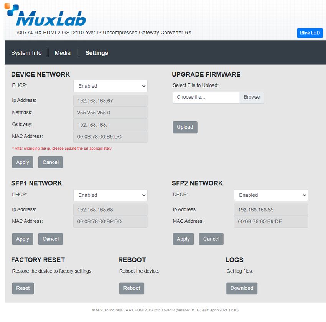Viewport: 326px width, 322px height.
Task: Cancel the Device Network changes
Action: click(51, 162)
